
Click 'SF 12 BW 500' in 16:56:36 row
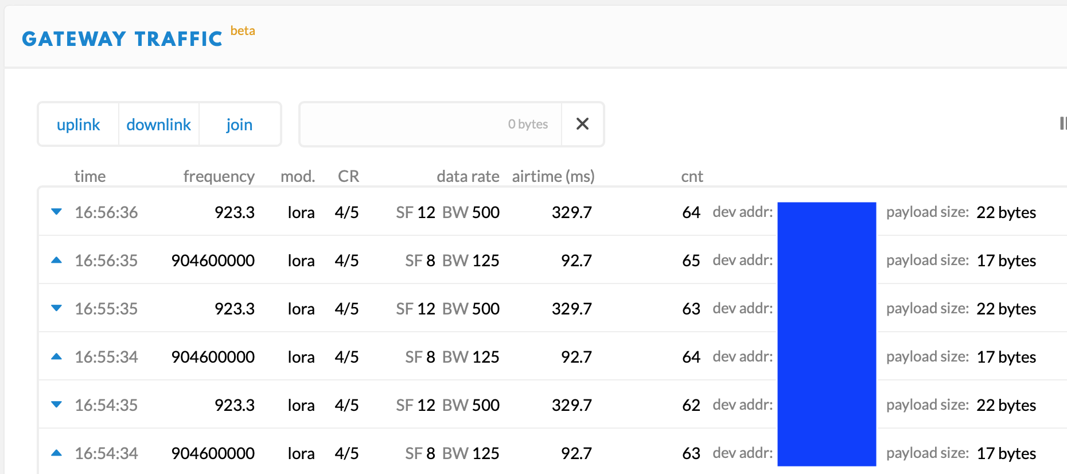point(447,212)
